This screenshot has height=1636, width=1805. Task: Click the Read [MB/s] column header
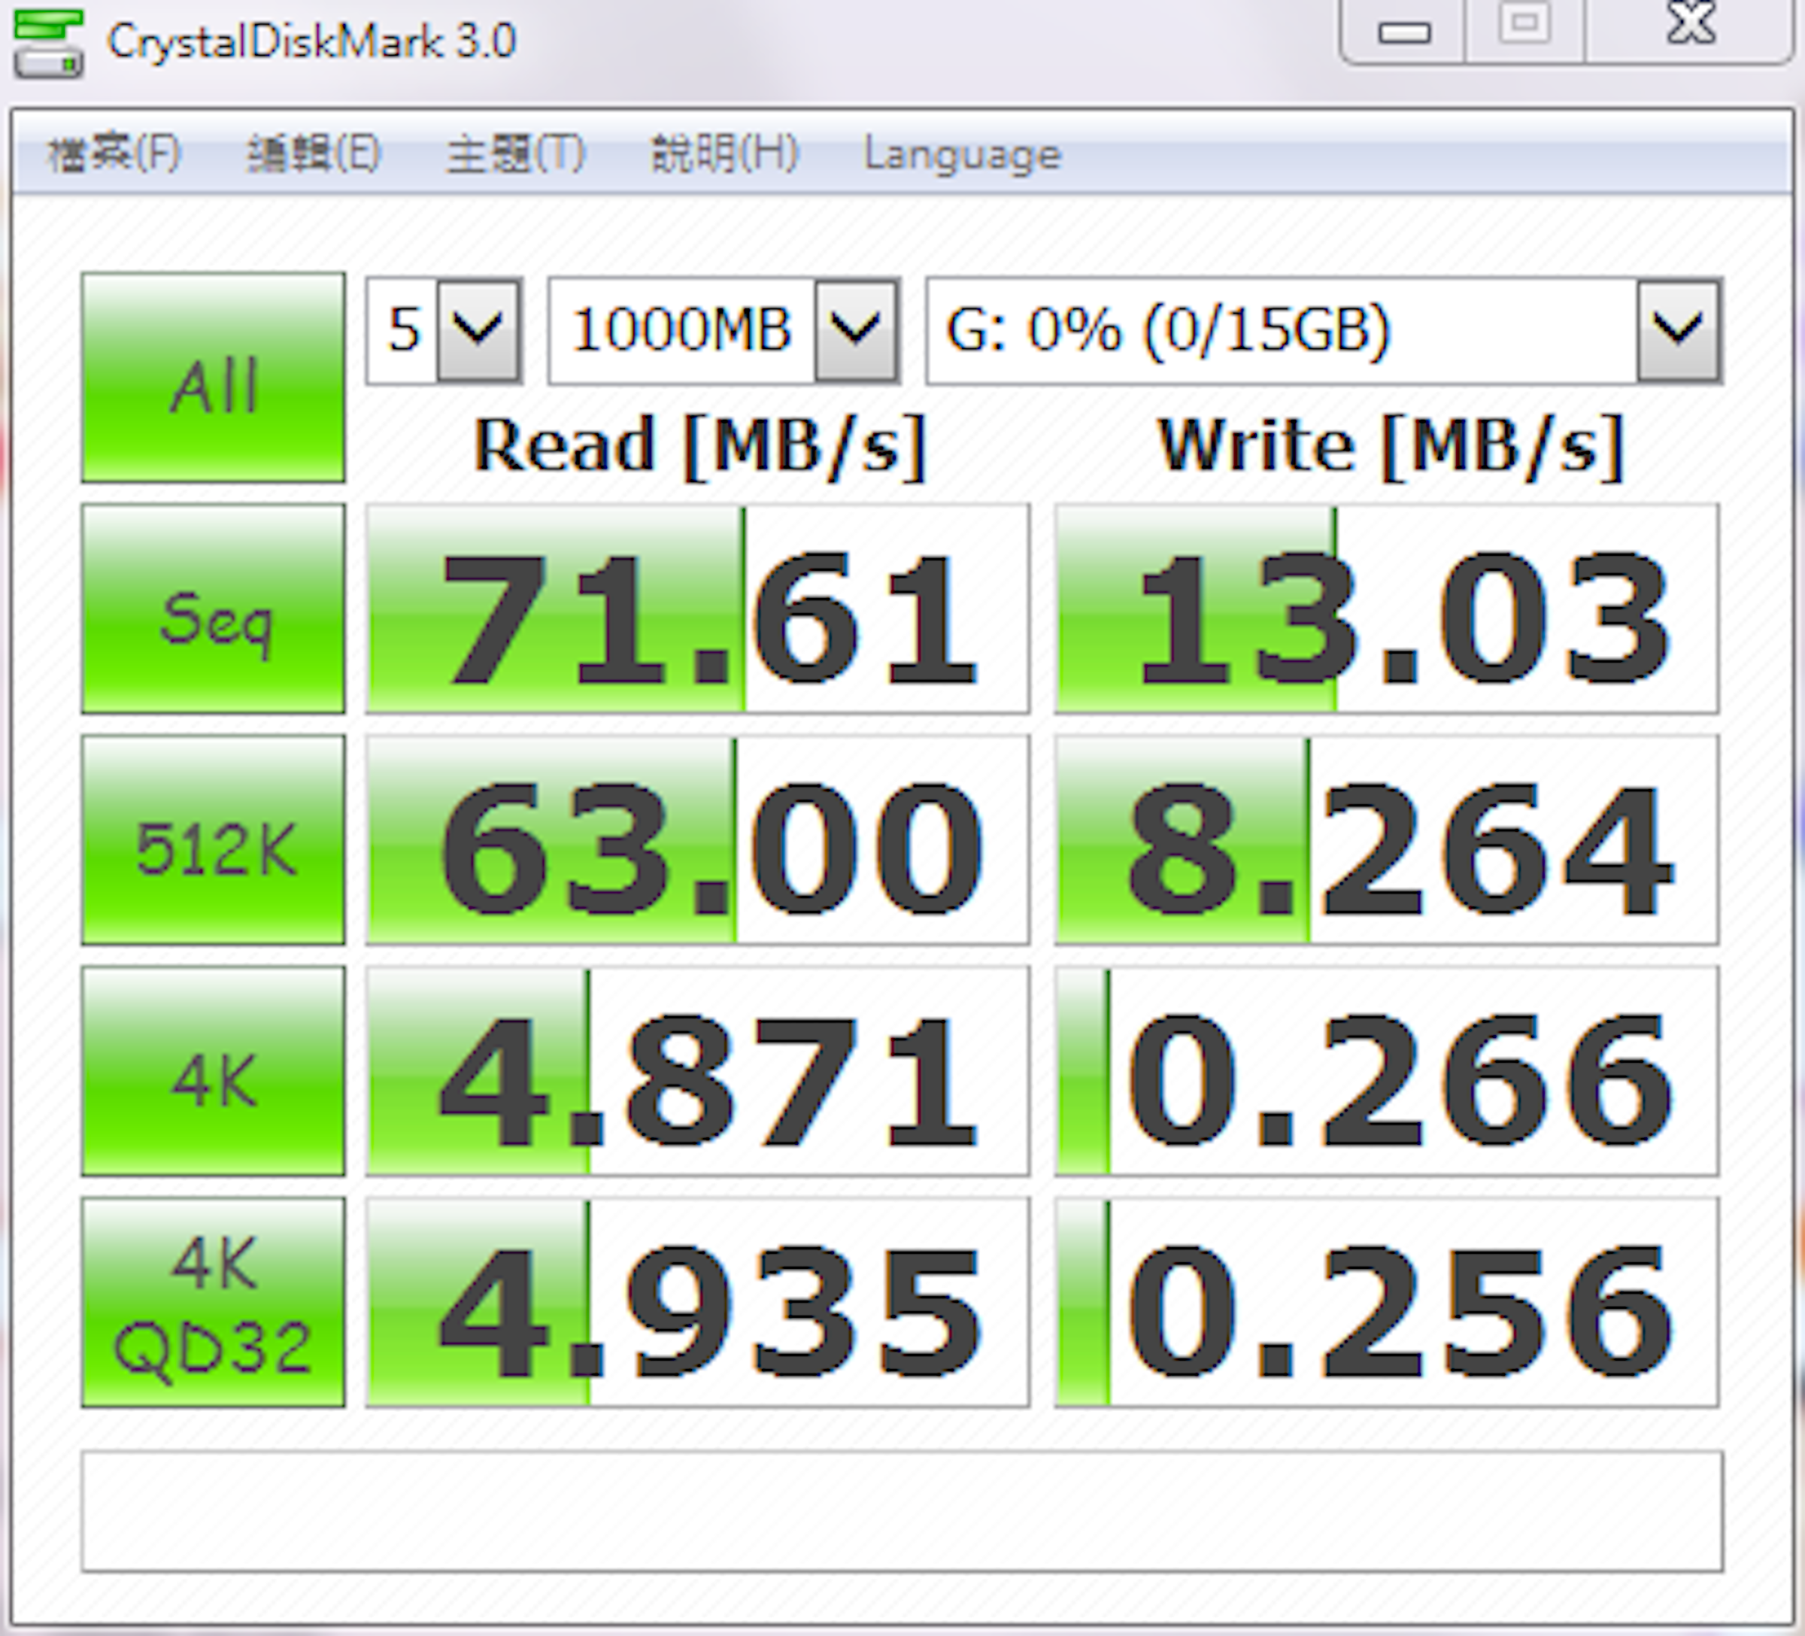[699, 446]
